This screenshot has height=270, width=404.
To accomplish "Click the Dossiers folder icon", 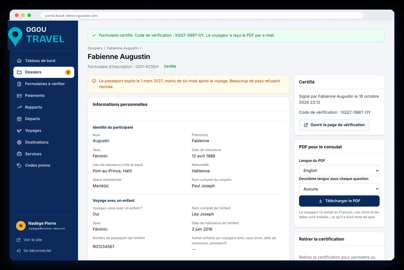I will [19, 72].
